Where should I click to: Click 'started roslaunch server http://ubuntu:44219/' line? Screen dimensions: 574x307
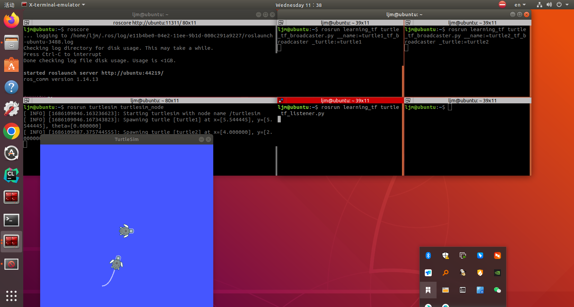pyautogui.click(x=93, y=73)
